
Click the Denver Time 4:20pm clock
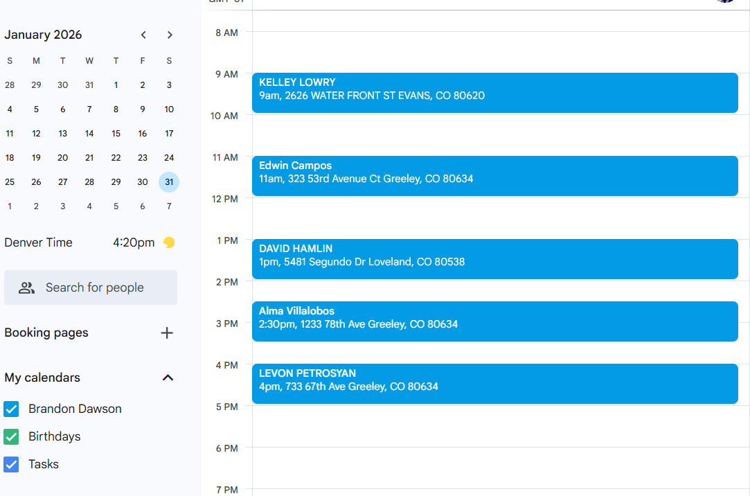134,242
